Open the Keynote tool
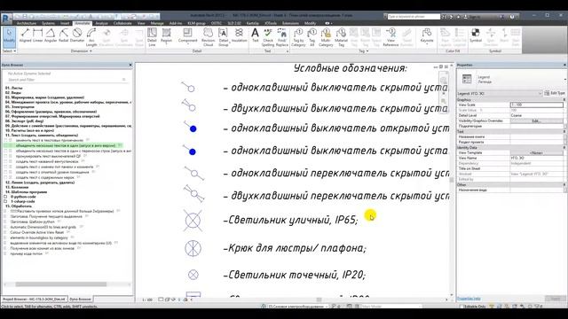This screenshot has width=568, height=319. pos(427,35)
